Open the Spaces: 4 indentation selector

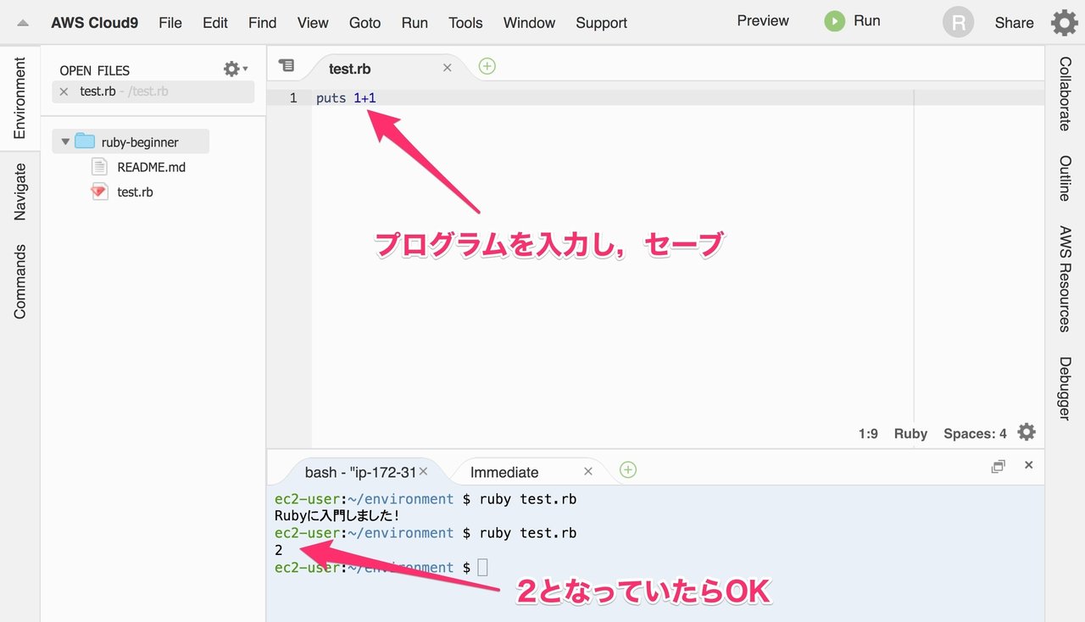point(974,433)
